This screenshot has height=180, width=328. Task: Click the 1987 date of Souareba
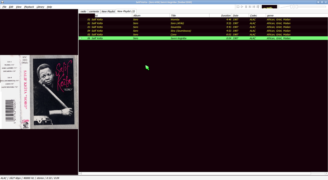(235, 27)
